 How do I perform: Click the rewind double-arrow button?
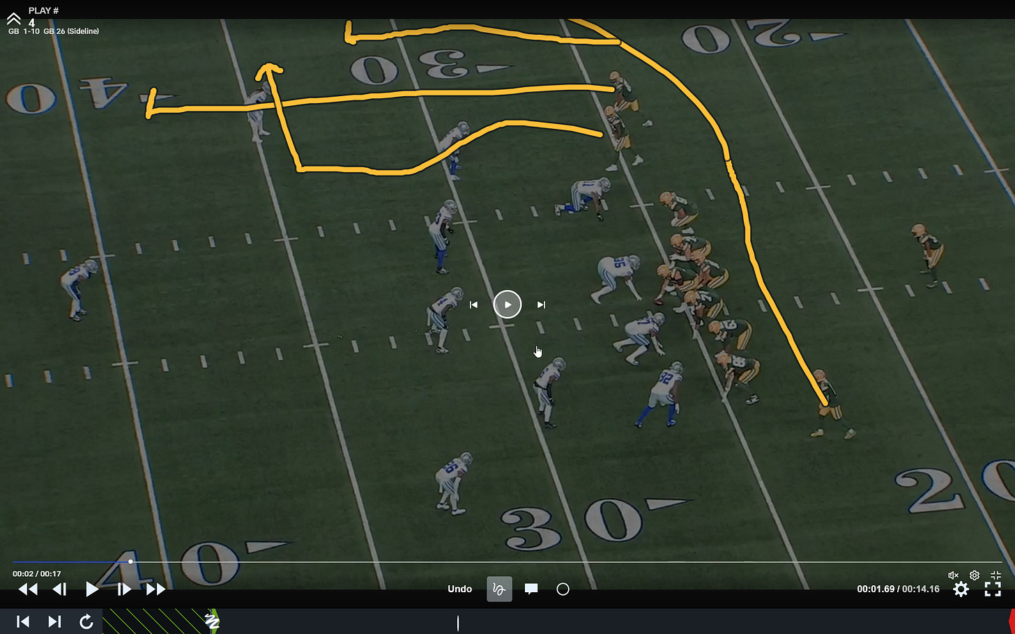[28, 589]
